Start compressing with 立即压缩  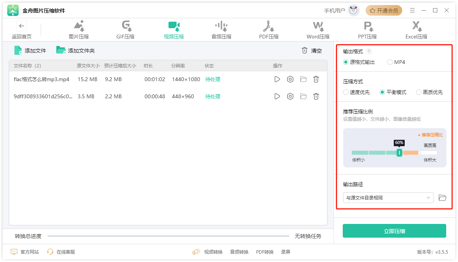394,231
